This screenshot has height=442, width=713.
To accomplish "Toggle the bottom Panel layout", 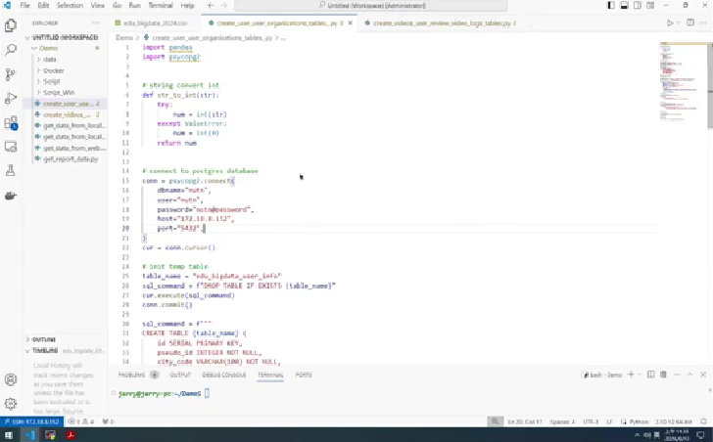I will [x=624, y=6].
